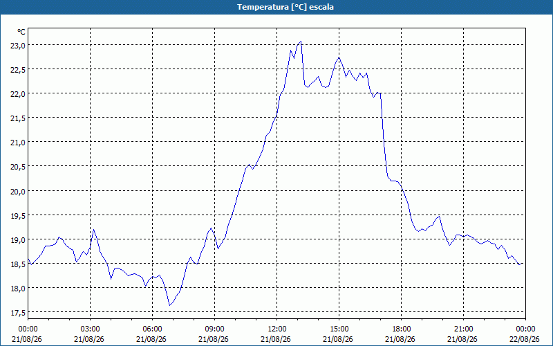Click the 17,5 y-axis label
This screenshot has height=346, width=553.
pyautogui.click(x=18, y=313)
